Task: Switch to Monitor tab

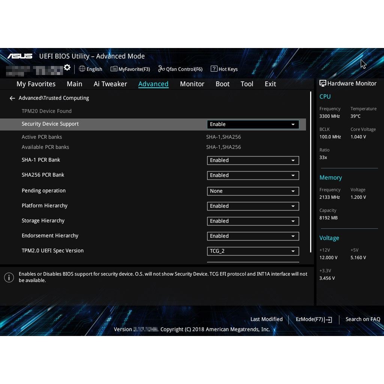Action: tap(192, 84)
